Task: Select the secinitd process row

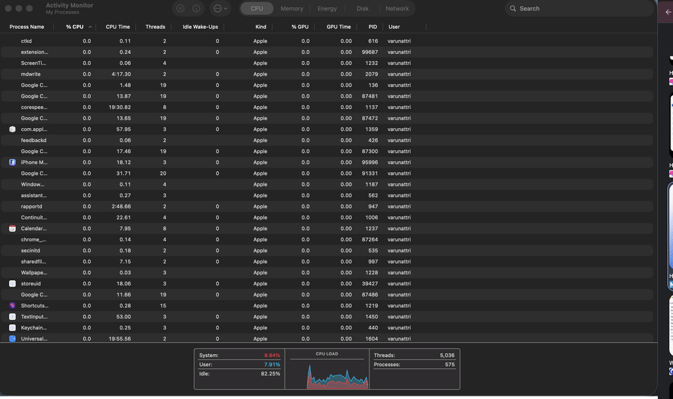Action: click(x=327, y=250)
